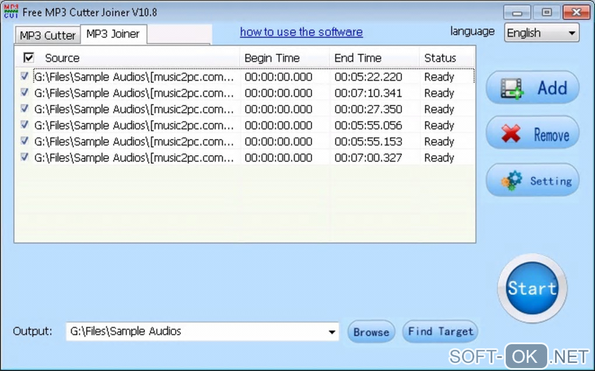Image resolution: width=595 pixels, height=371 pixels.
Task: Select end time 00:07:10.341 cell
Action: [368, 93]
